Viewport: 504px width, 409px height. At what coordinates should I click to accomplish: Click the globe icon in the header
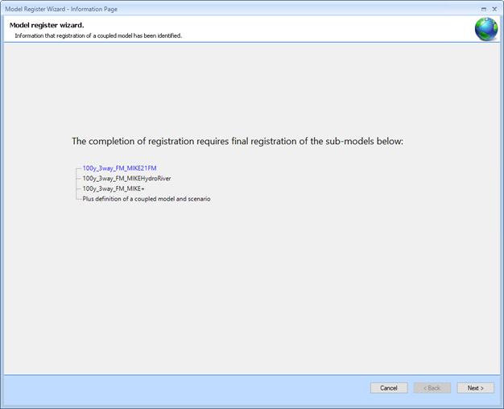(486, 29)
